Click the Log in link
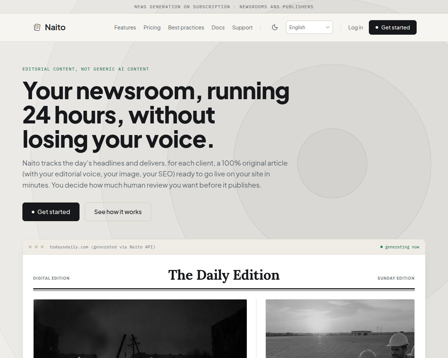The image size is (448, 358). (x=355, y=28)
